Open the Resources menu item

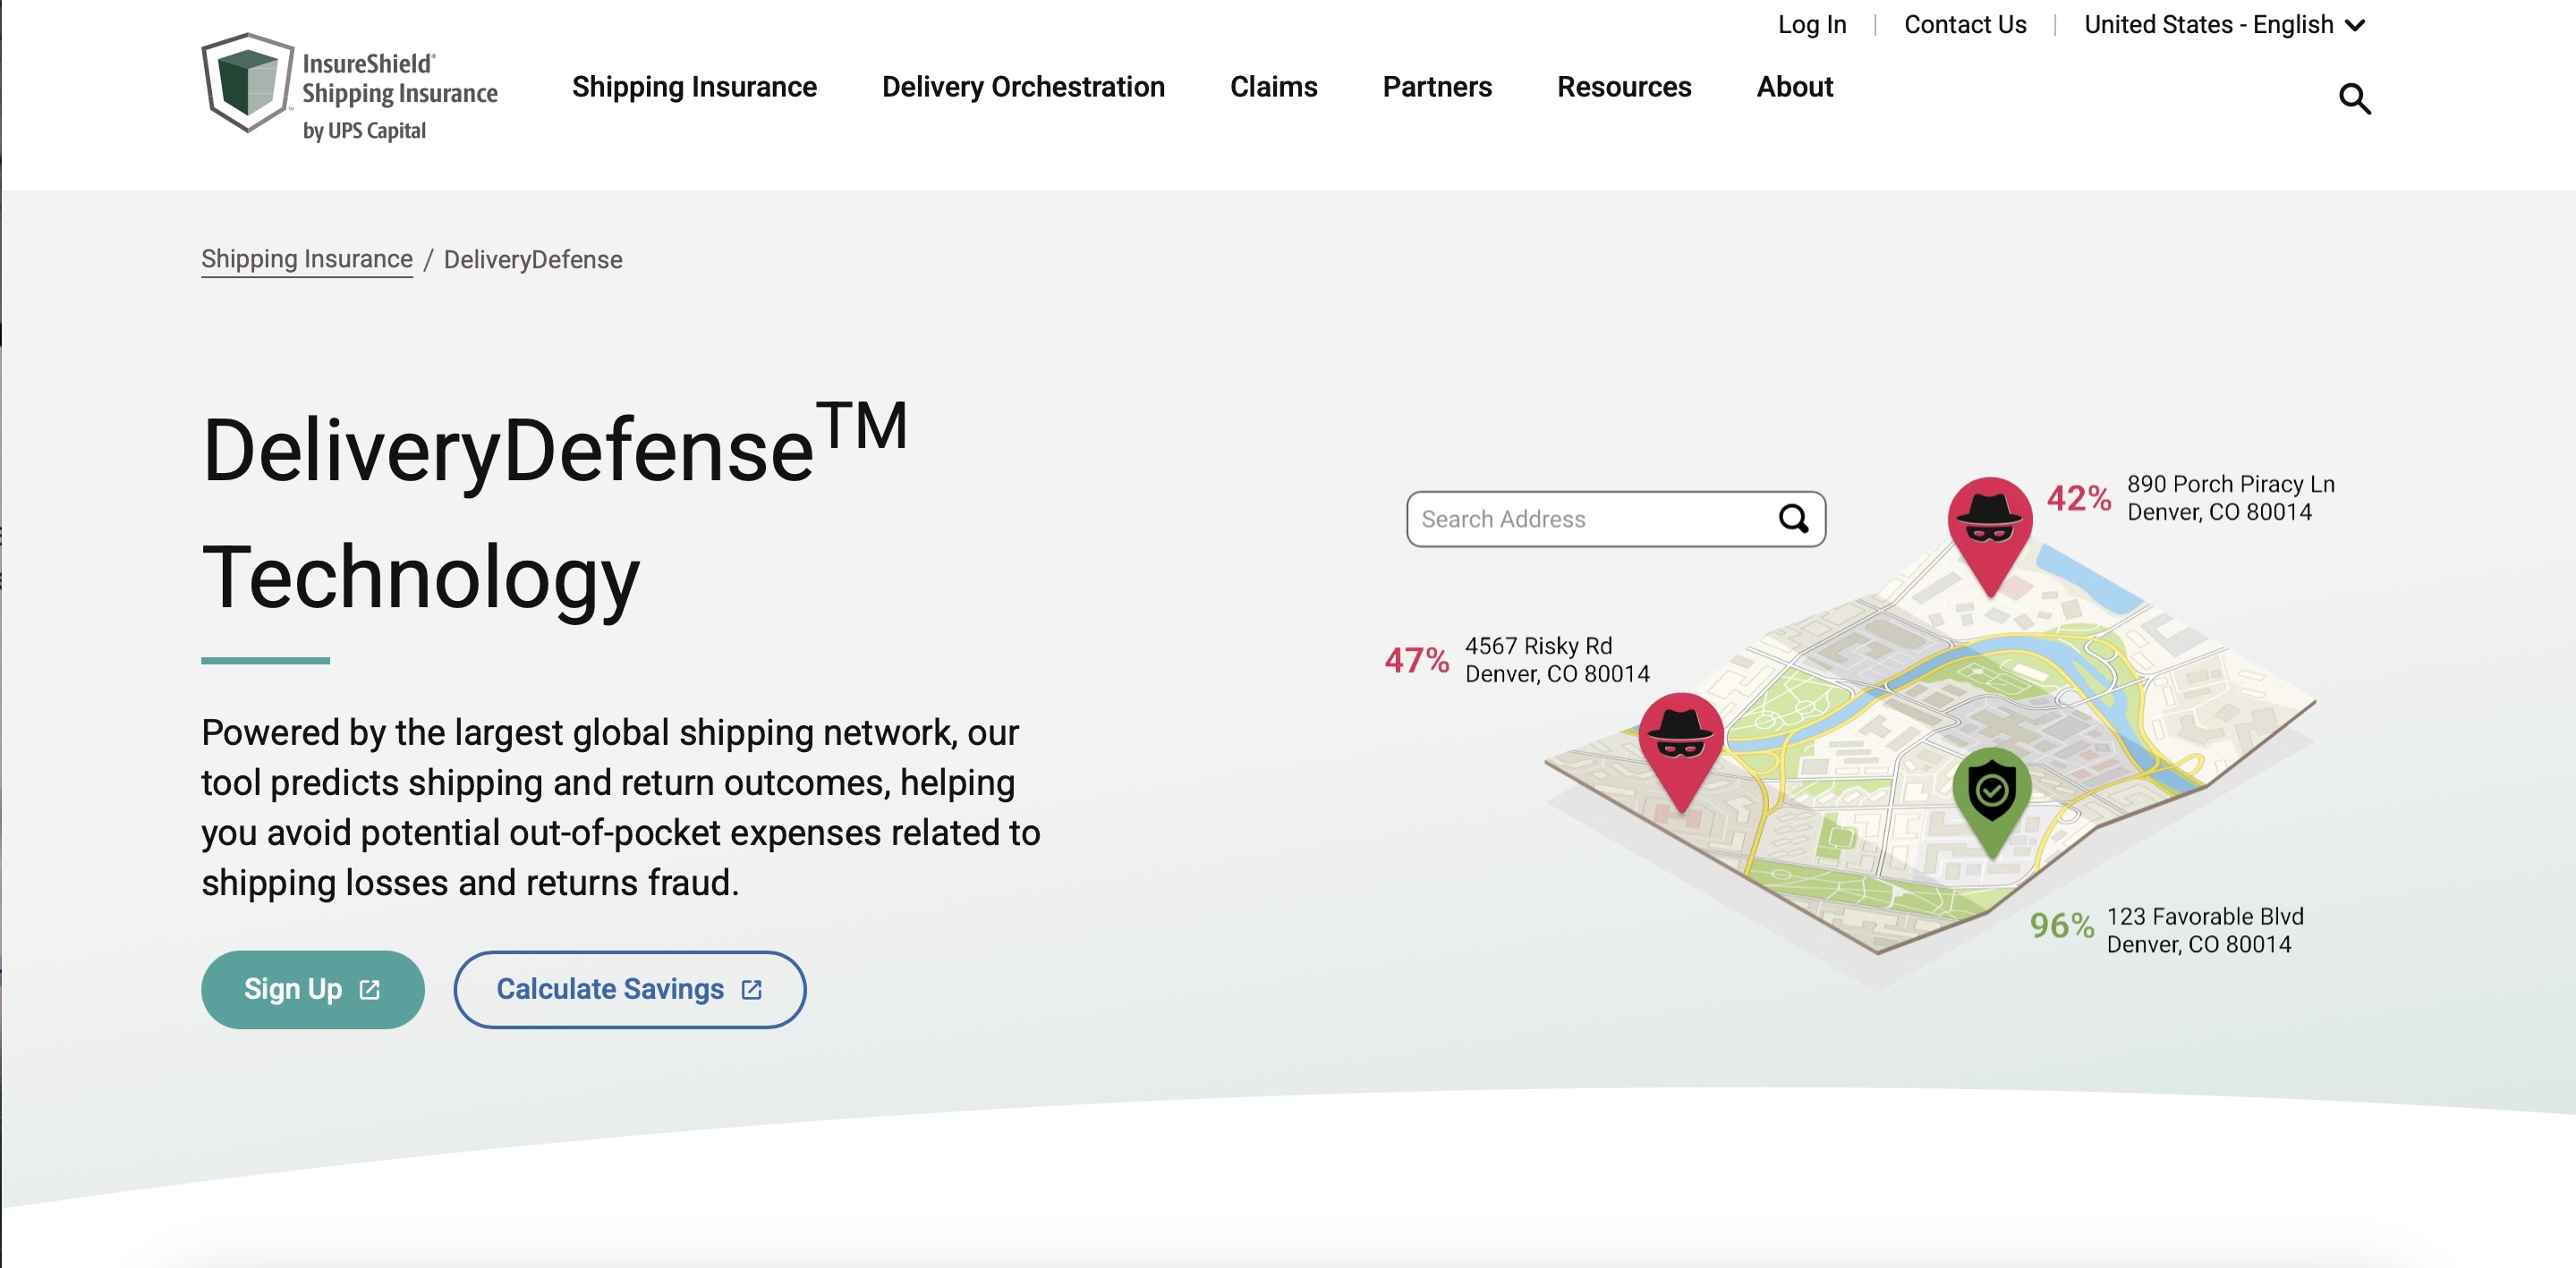(1623, 87)
